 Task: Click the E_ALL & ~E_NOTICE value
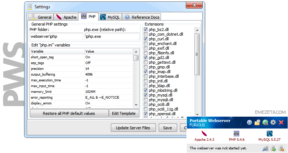point(102,98)
